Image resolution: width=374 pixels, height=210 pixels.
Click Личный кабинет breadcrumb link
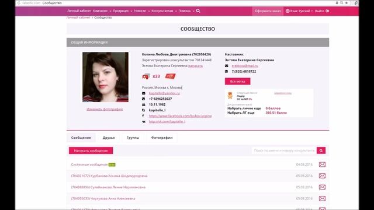click(78, 17)
